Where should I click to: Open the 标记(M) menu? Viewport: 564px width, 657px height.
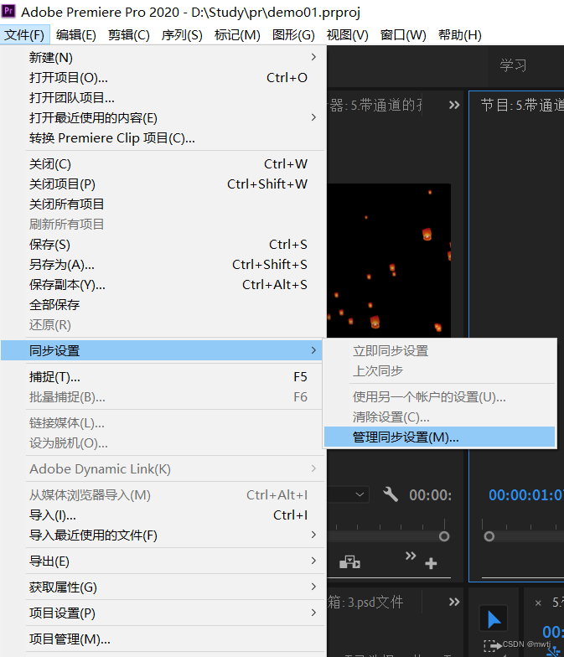pyautogui.click(x=237, y=35)
